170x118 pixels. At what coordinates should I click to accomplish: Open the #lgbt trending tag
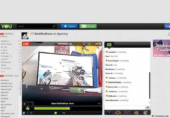coord(3,101)
